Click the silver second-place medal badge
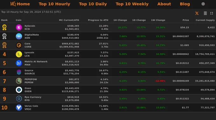216x120 pixels. [x=4, y=36]
